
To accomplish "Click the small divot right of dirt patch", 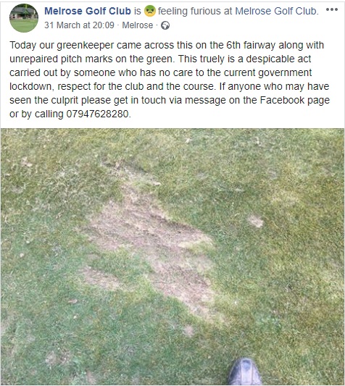I will tap(255, 221).
